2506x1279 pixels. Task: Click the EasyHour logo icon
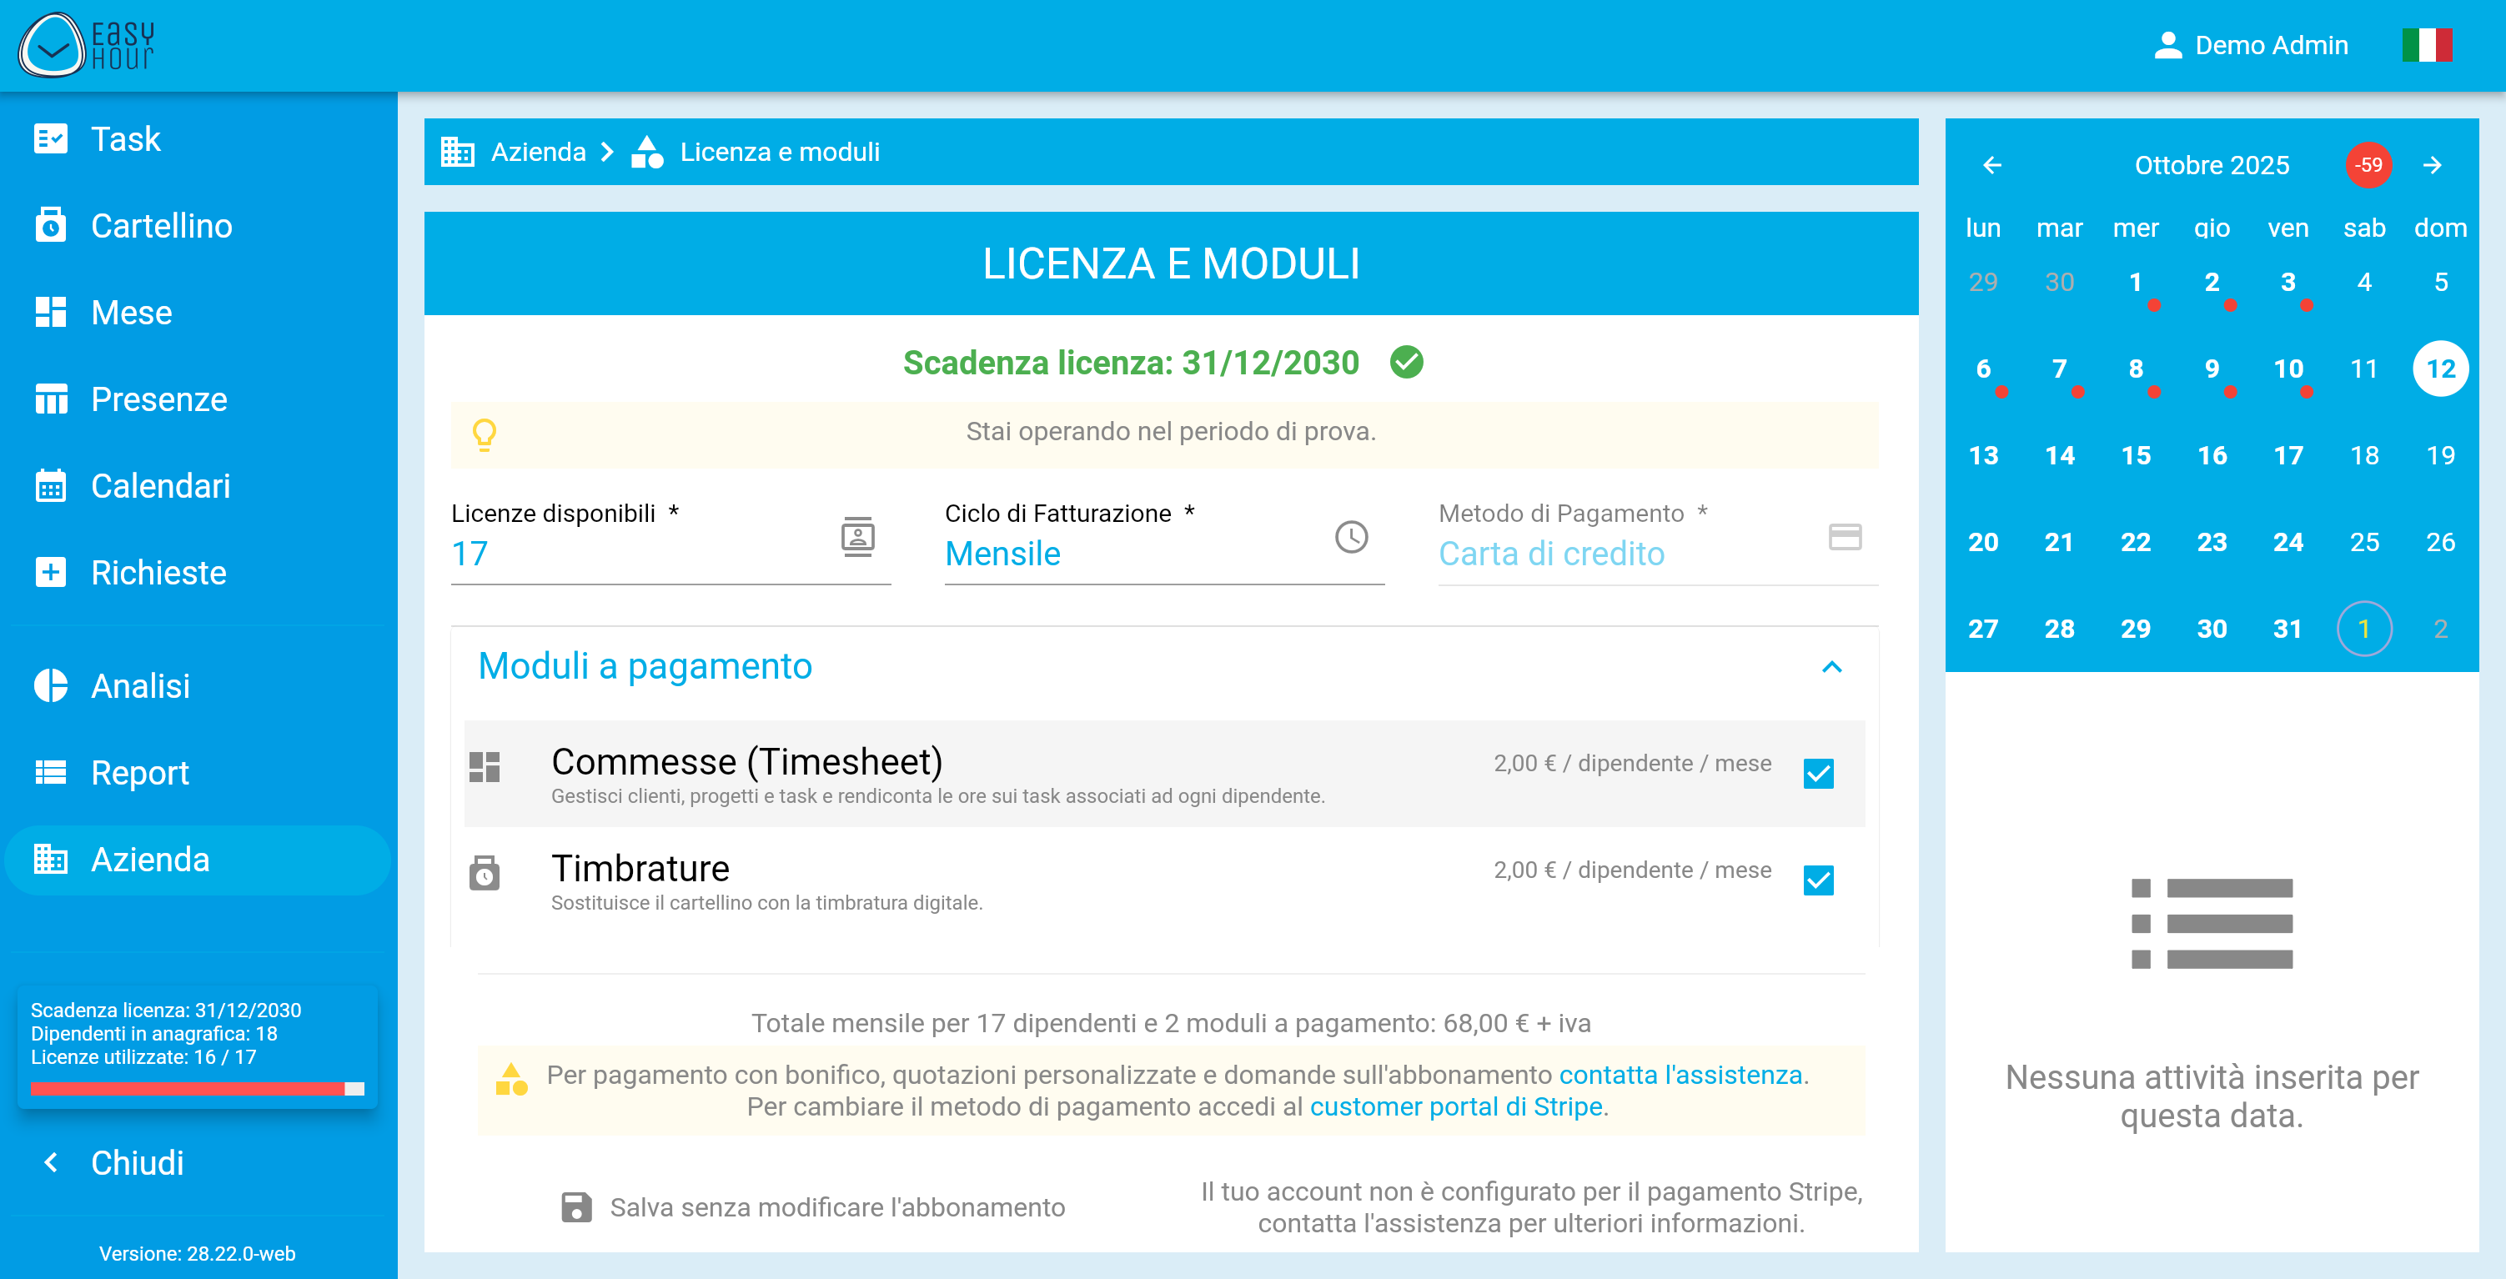click(53, 46)
